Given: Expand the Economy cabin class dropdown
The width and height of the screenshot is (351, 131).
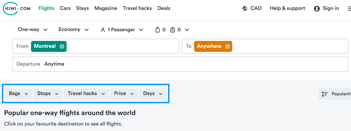Looking at the screenshot, I should (x=73, y=30).
